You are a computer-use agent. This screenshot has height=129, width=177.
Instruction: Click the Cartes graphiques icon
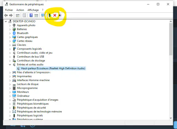pyautogui.click(x=14, y=37)
